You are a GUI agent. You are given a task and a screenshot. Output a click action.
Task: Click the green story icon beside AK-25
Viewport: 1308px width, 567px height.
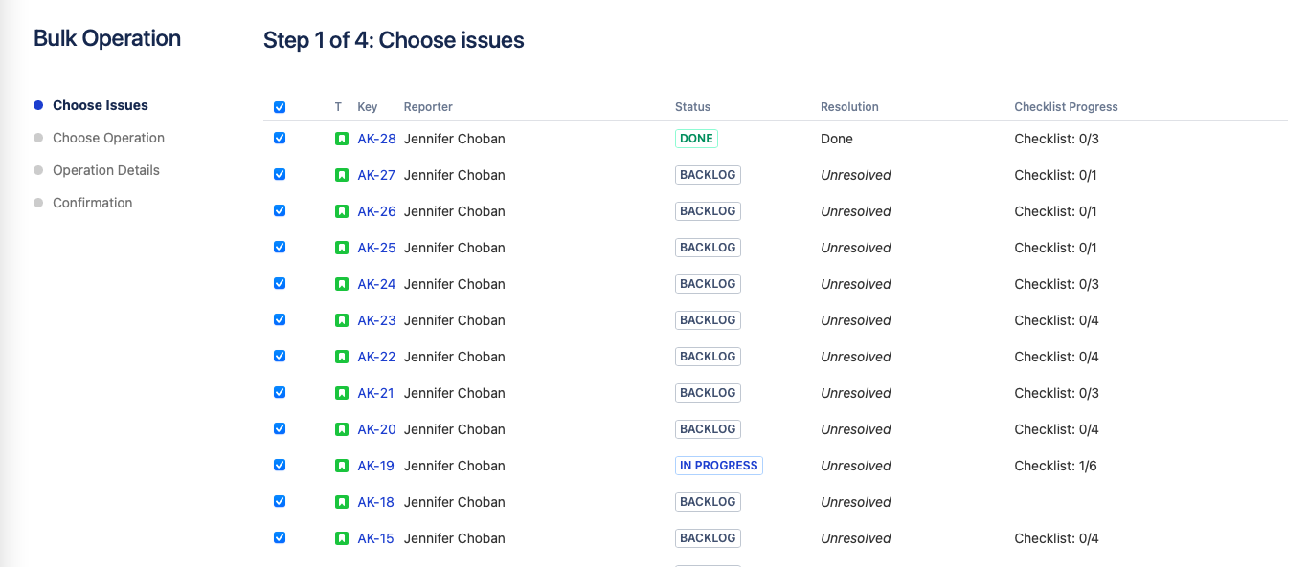342,248
